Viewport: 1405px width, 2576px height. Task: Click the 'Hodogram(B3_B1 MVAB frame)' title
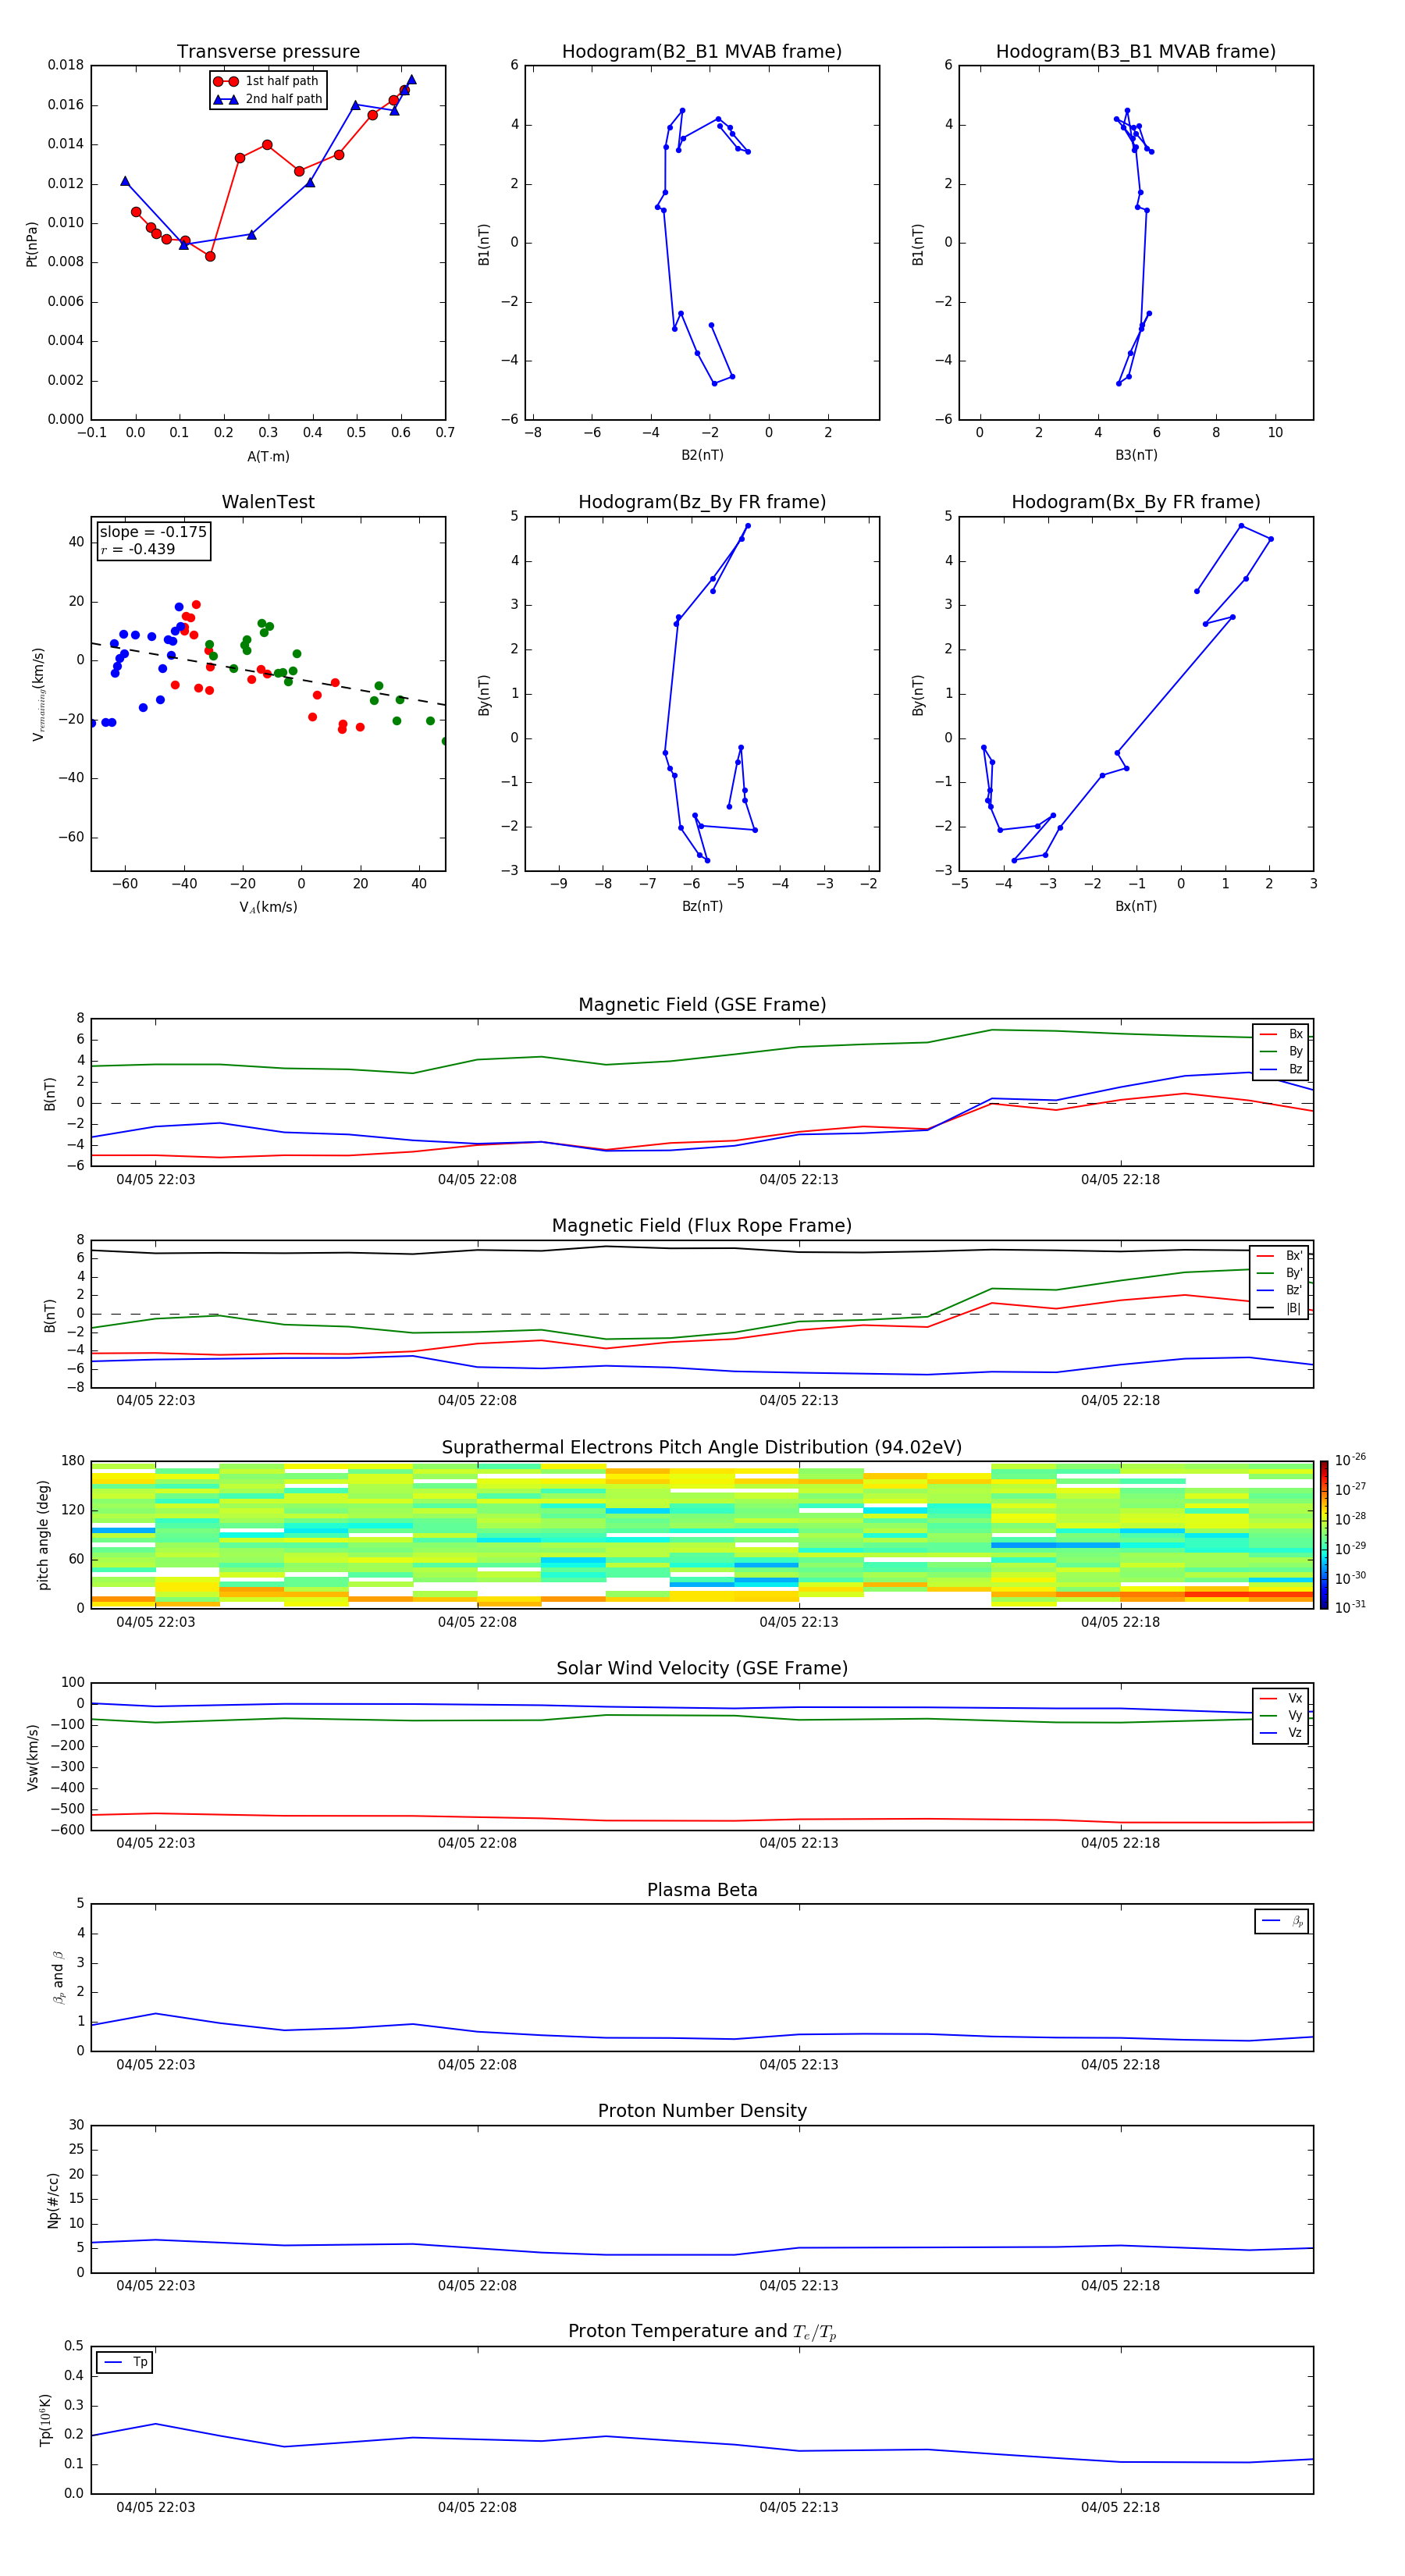(1136, 51)
